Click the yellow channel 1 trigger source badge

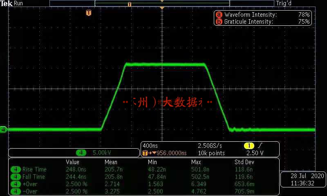pos(249,146)
